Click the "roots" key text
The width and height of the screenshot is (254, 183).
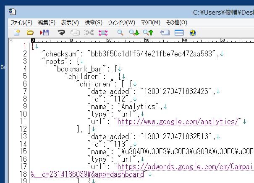click(55, 61)
